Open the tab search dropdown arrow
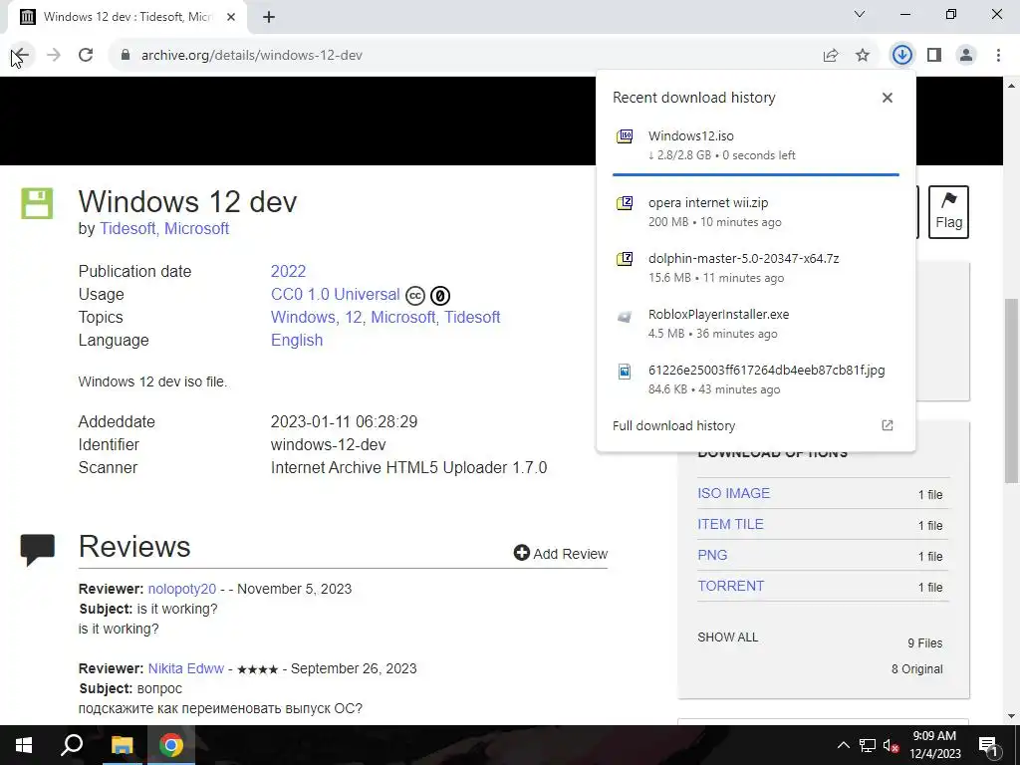The image size is (1020, 765). click(860, 14)
